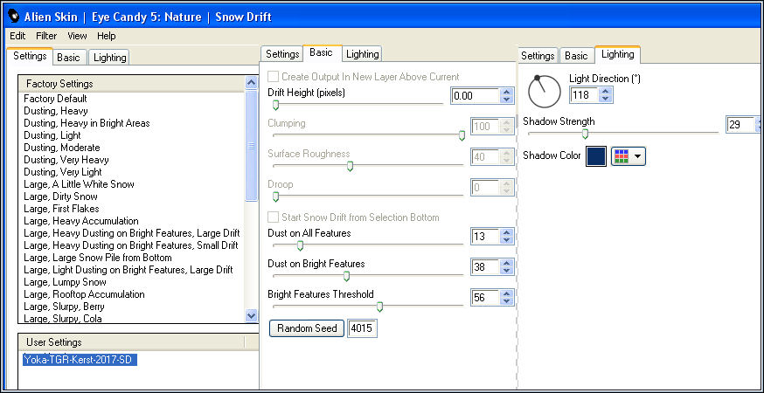The image size is (764, 393).
Task: Select Large, Large Snow Pile from Bottom
Action: pos(98,258)
